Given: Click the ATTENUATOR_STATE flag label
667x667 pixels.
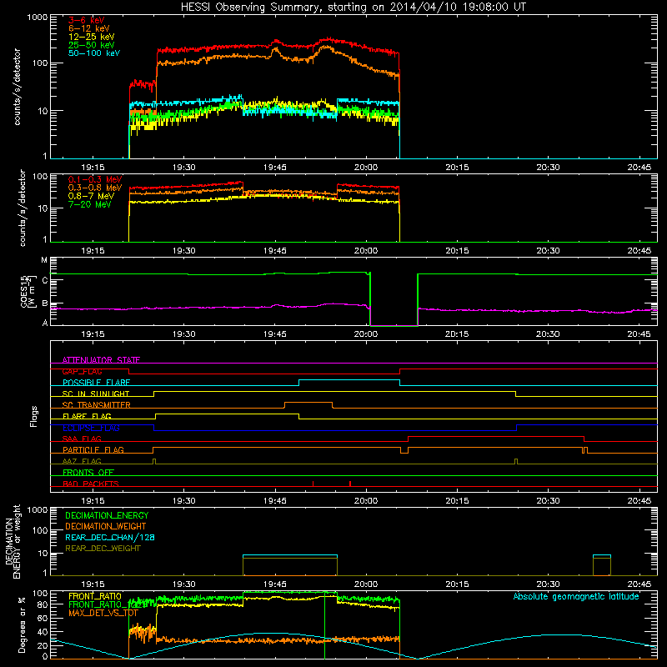Looking at the screenshot, I should tap(101, 360).
